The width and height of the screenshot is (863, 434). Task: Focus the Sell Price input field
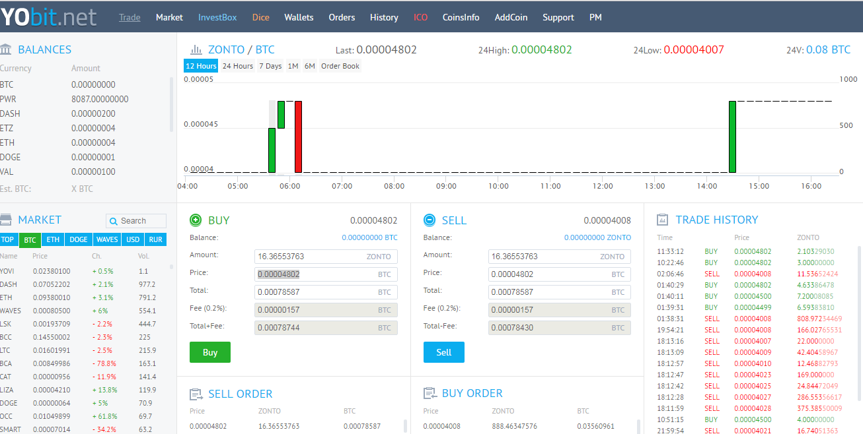560,274
